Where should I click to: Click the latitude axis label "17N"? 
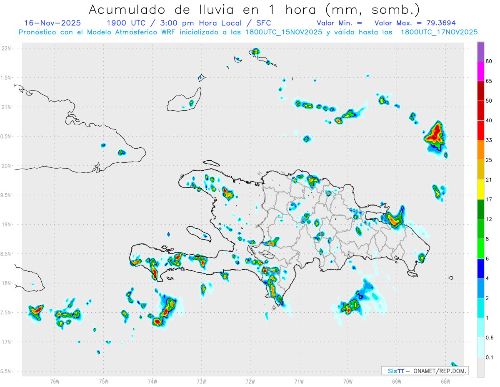pos(7,342)
